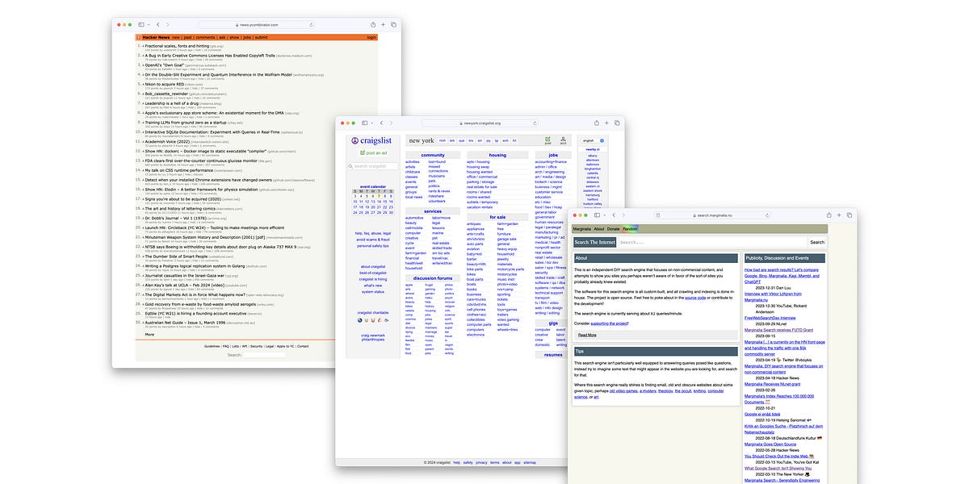Focus the Marginalia 'Search...' input field
The image size is (969, 484).
(x=711, y=242)
